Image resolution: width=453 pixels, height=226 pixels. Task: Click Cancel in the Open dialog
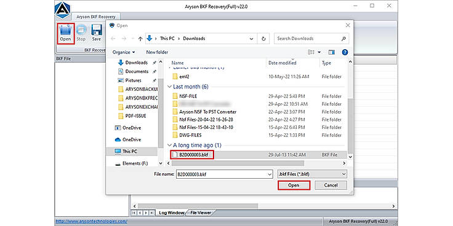point(331,185)
